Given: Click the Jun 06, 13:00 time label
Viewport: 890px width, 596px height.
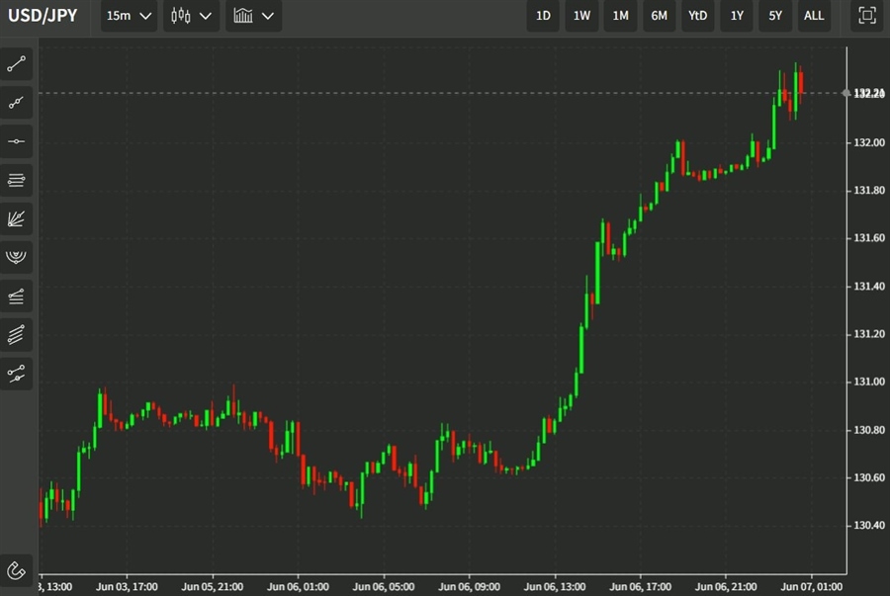Looking at the screenshot, I should [x=555, y=586].
